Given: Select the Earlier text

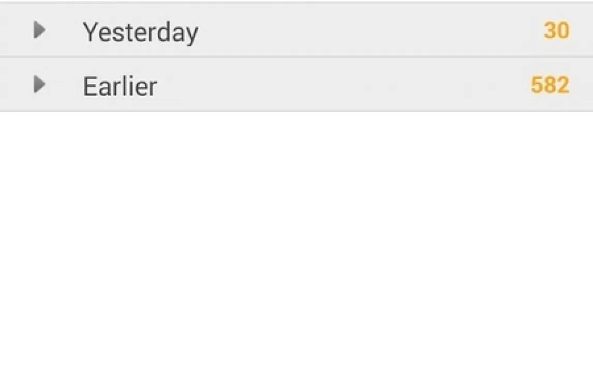Looking at the screenshot, I should [120, 86].
